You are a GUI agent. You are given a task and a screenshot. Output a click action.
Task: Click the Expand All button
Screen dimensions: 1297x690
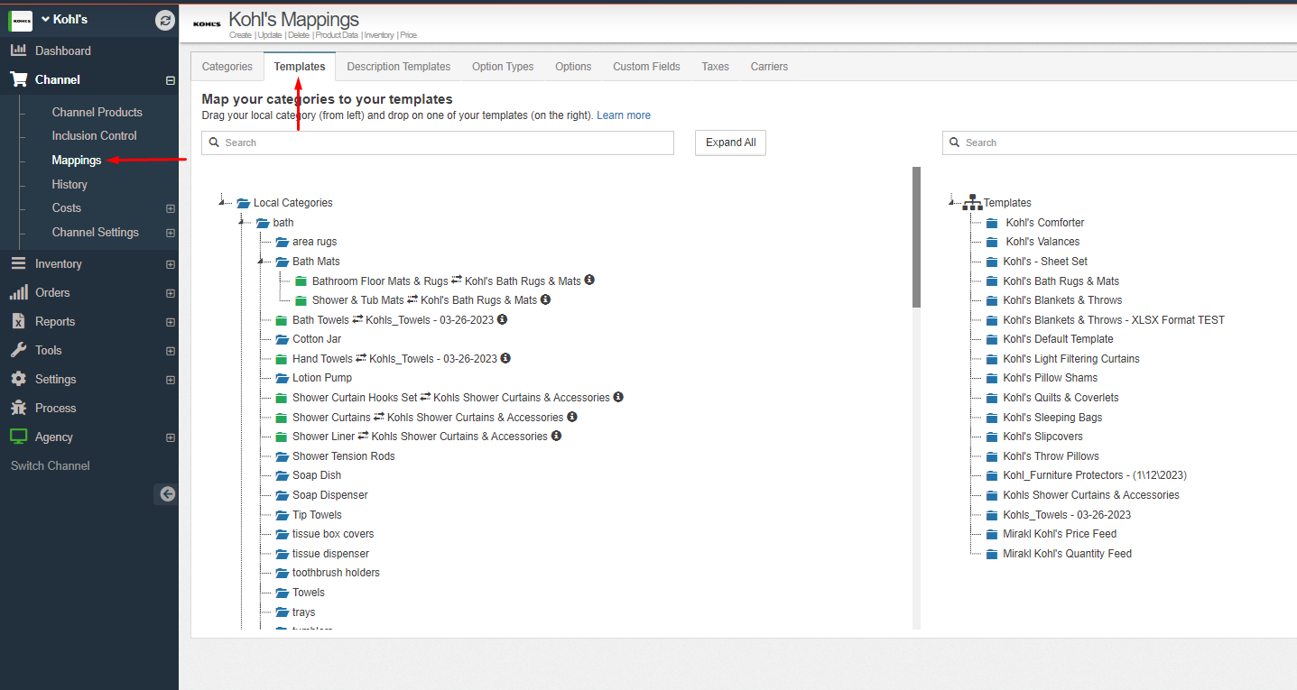click(730, 143)
